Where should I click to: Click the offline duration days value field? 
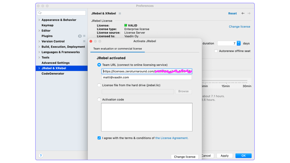click(x=227, y=43)
